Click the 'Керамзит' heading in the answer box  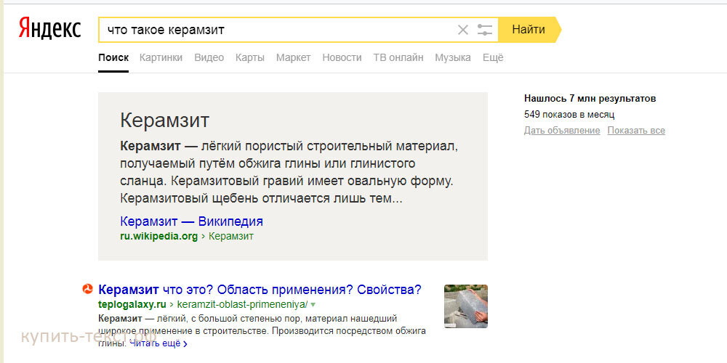point(164,121)
